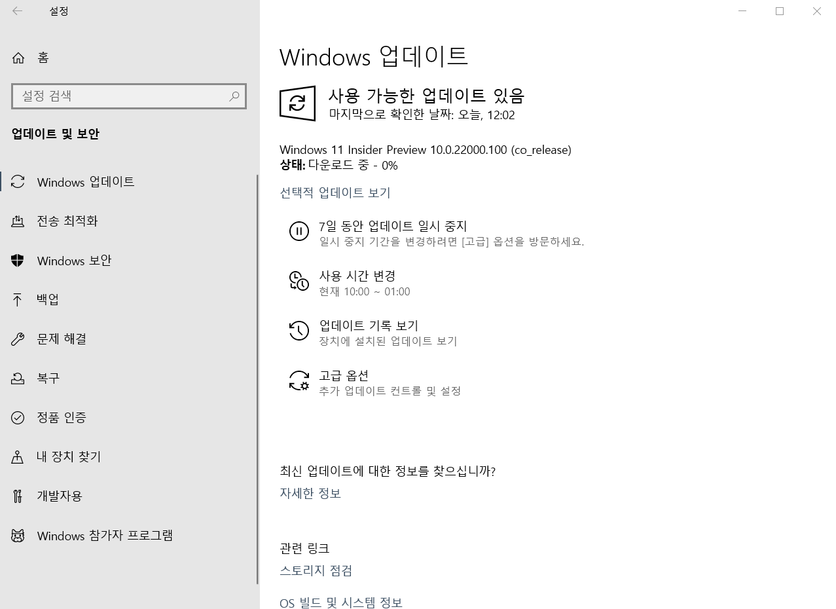
Task: Click the magnifier icon in the search box
Action: coord(234,96)
